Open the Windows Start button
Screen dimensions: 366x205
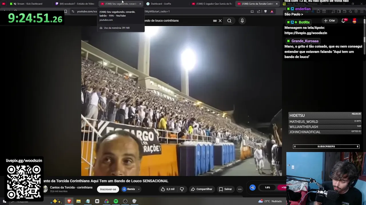(4, 201)
